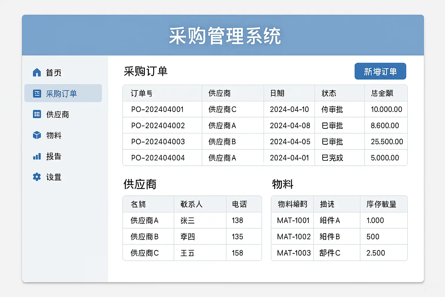Go to 物料 sidebar entry

54,135
